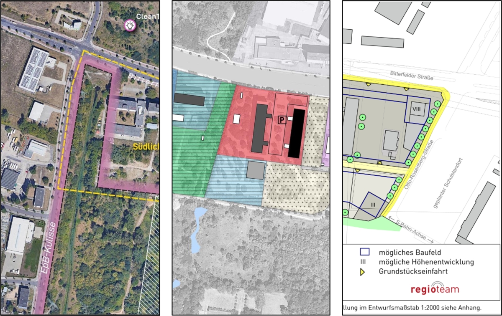Click the III height symbol in legend
The image size is (502, 316).
pyautogui.click(x=363, y=262)
